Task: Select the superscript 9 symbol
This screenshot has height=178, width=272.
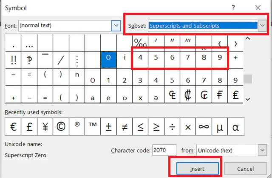Action: point(220,60)
